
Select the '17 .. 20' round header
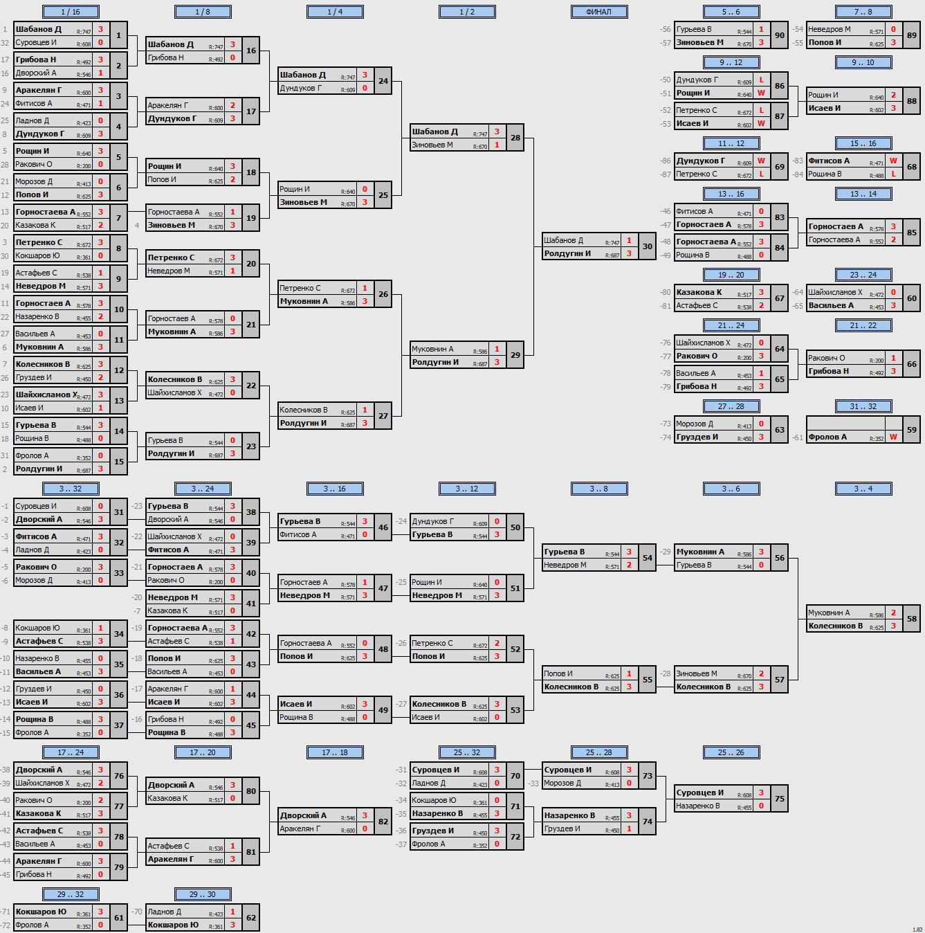click(203, 752)
